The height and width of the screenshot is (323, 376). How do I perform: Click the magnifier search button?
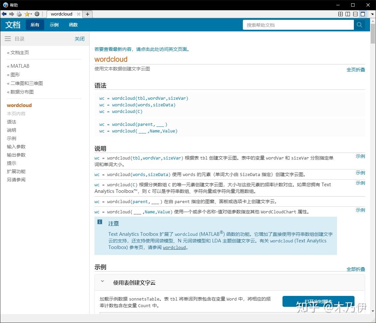(x=359, y=25)
